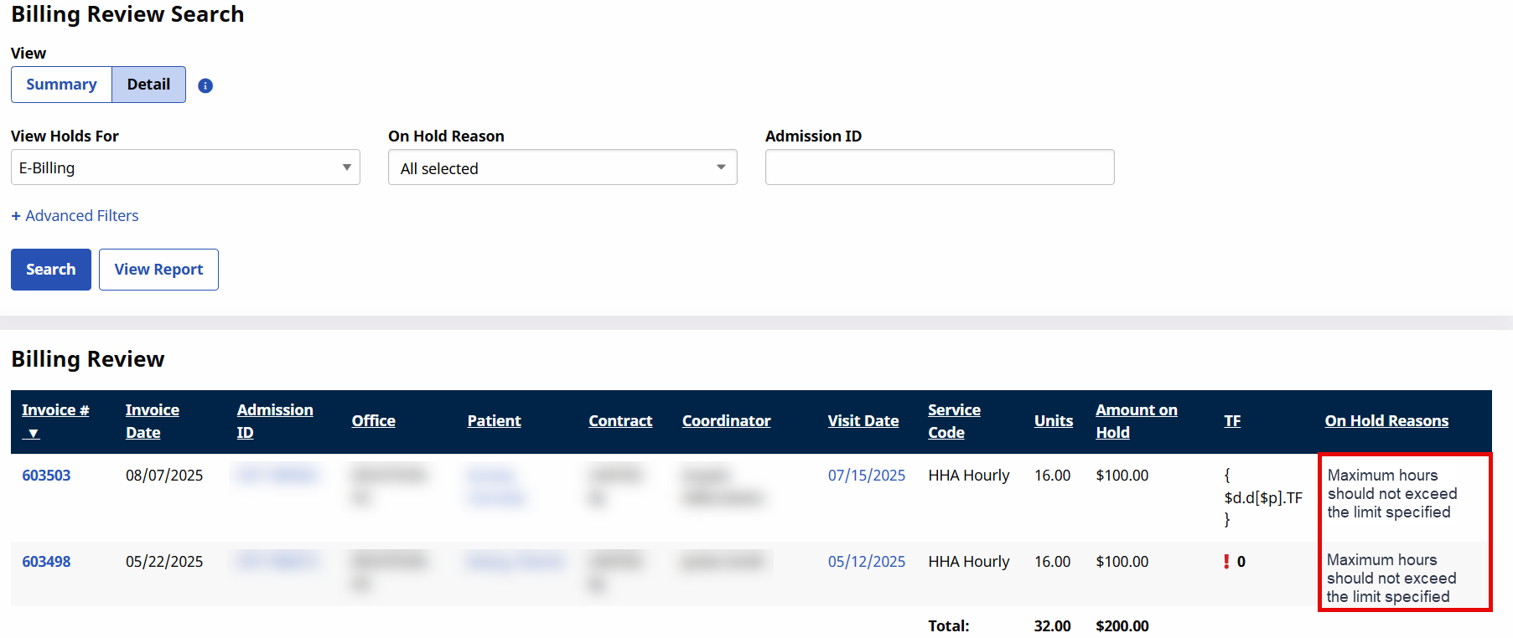Screen dimensions: 1513x638
Task: Click the Search button
Action: (50, 270)
